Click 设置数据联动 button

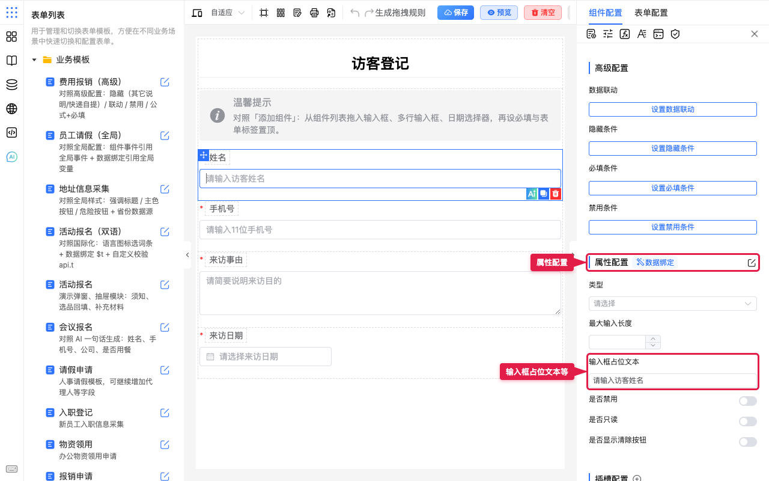[x=673, y=109]
